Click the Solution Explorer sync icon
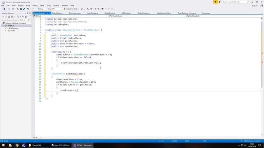 (23, 16)
